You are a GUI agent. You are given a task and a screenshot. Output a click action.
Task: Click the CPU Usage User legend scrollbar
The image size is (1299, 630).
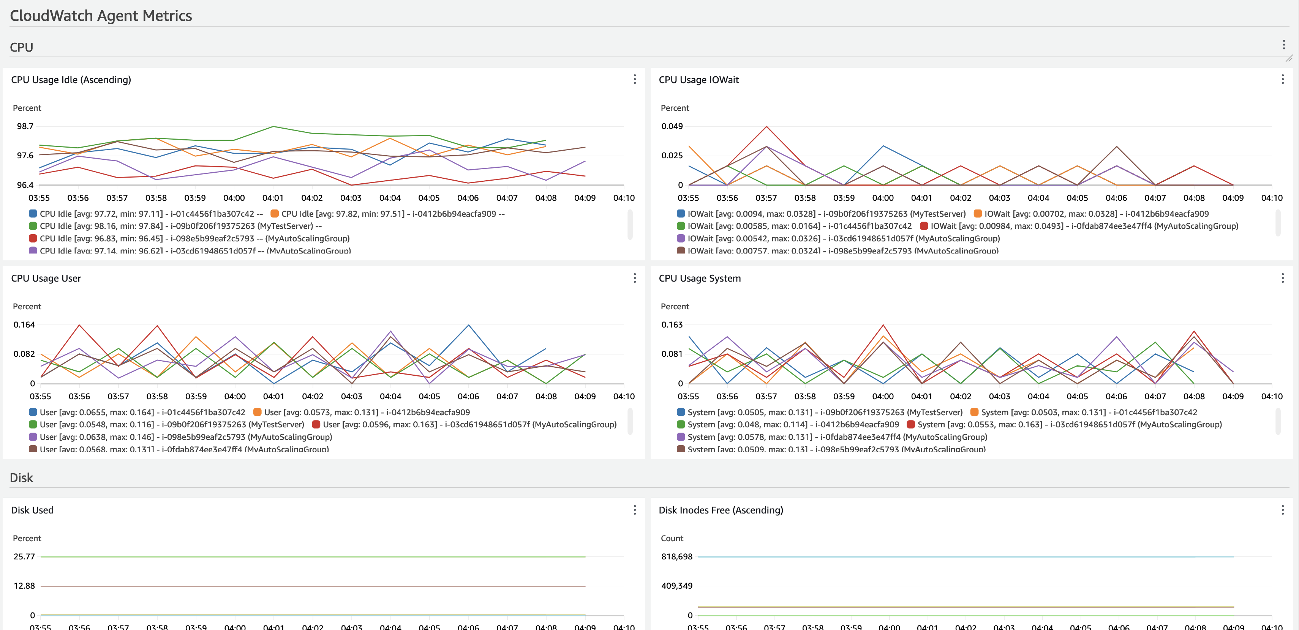[630, 421]
